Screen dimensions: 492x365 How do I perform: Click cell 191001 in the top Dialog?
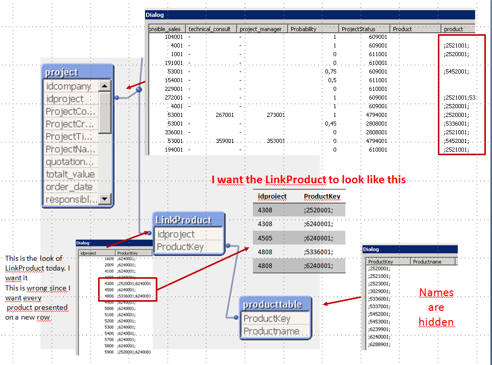coord(174,63)
